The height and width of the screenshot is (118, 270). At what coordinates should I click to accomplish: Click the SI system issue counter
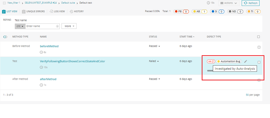pos(218,12)
